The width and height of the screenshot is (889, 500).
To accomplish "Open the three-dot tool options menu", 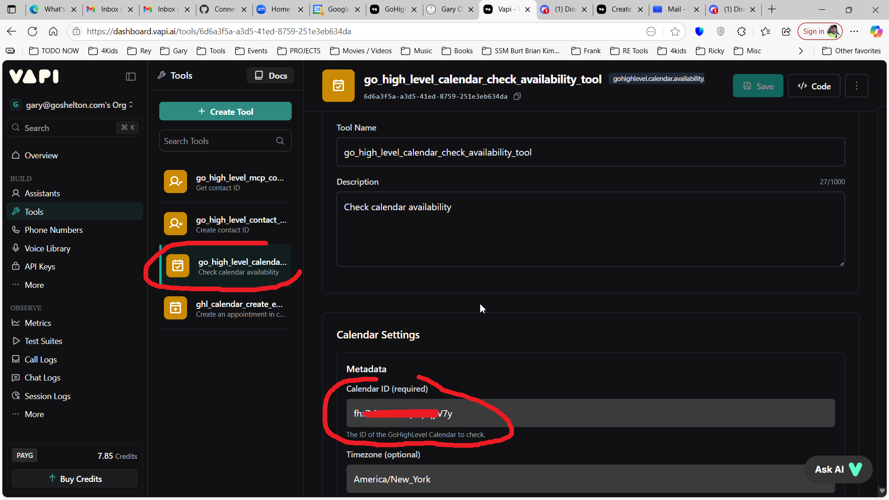I will [x=856, y=86].
